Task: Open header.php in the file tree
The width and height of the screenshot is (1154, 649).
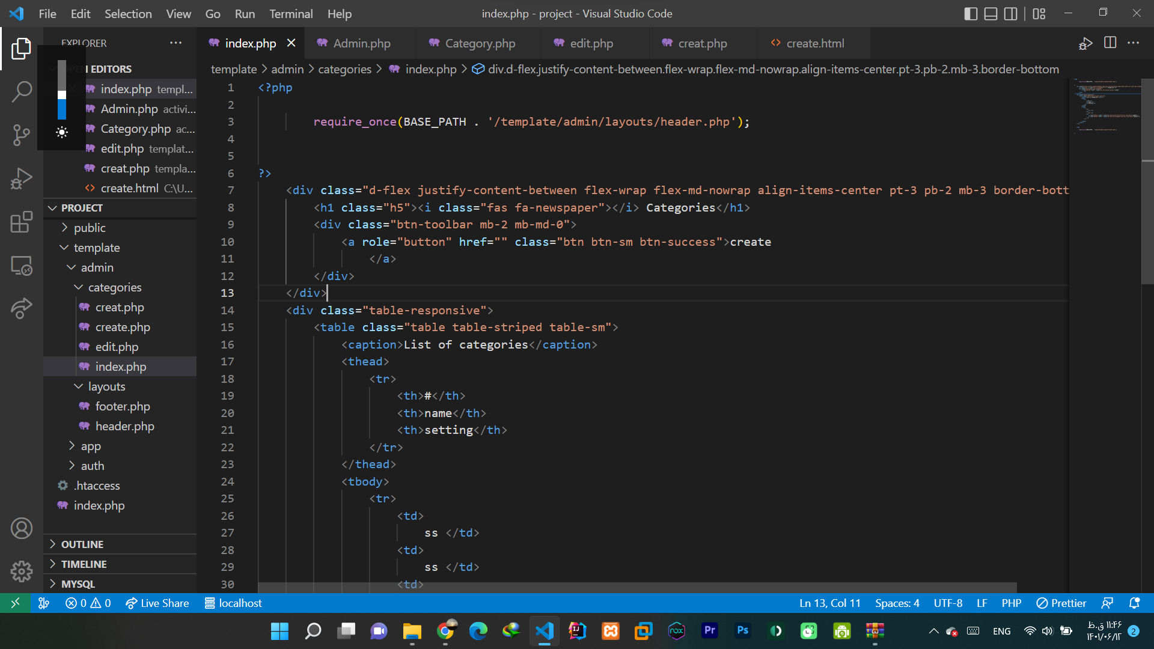Action: (x=124, y=426)
